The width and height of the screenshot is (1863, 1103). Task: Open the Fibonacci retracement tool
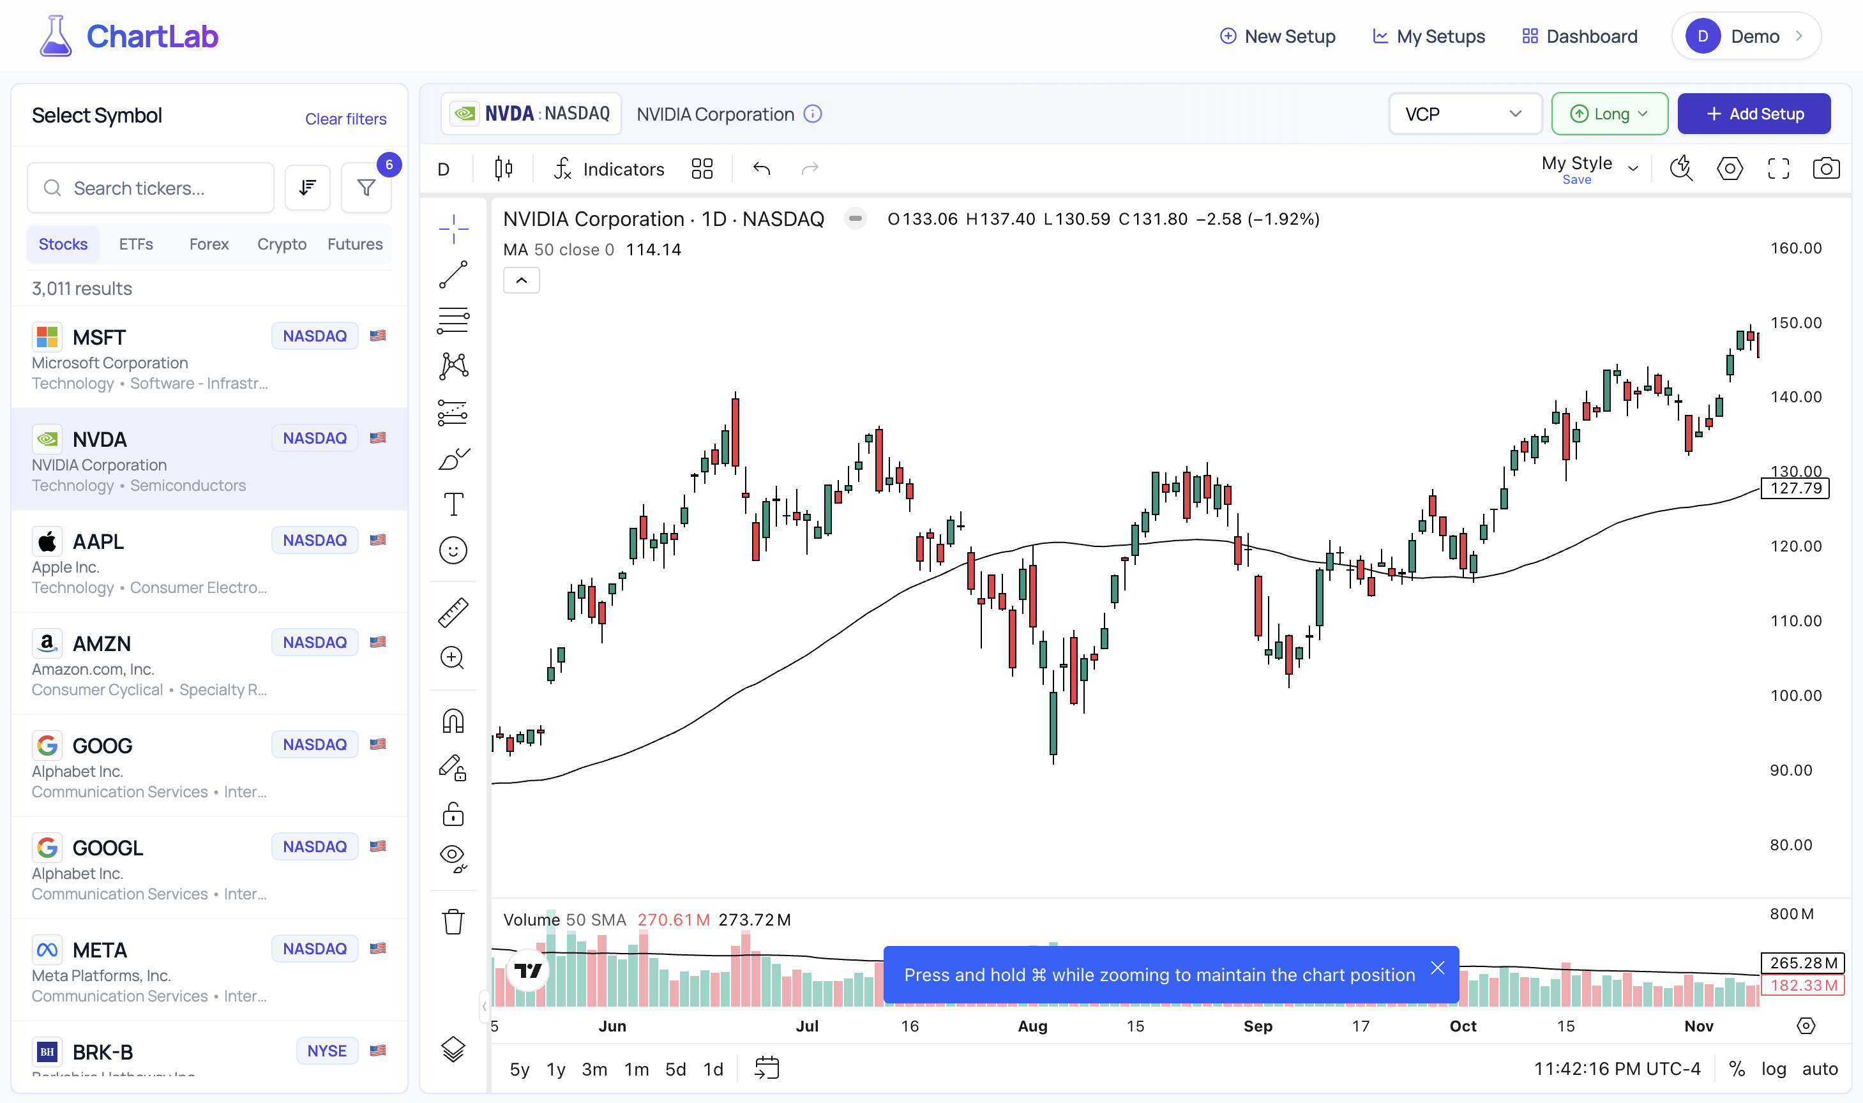point(453,320)
